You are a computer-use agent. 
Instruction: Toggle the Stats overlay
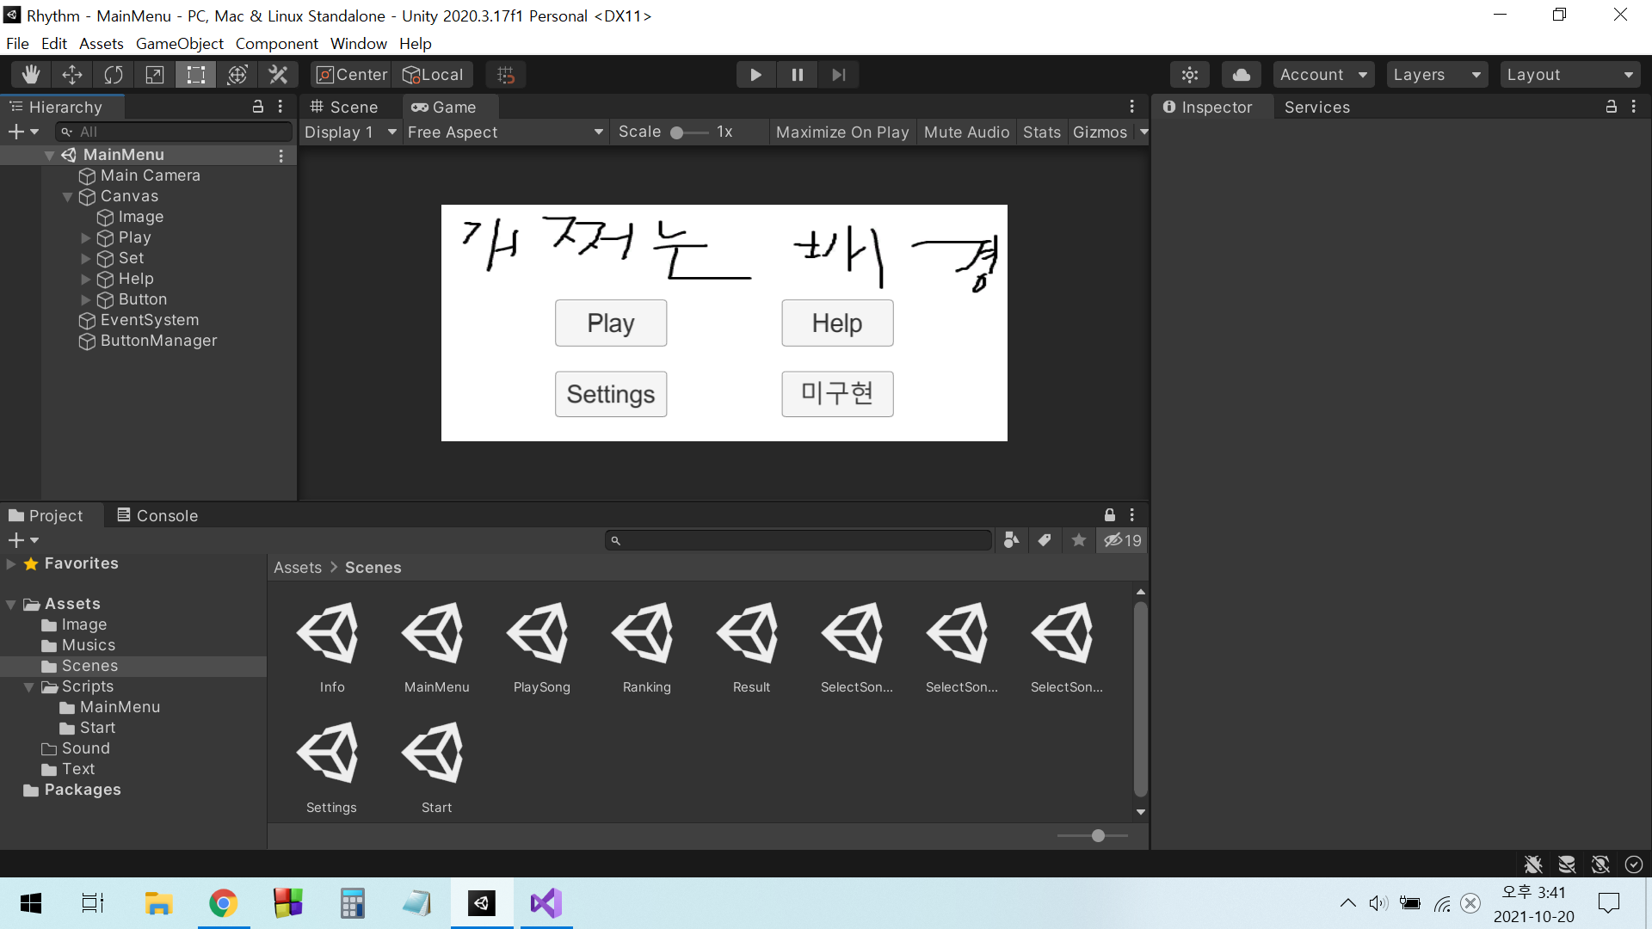pos(1041,132)
